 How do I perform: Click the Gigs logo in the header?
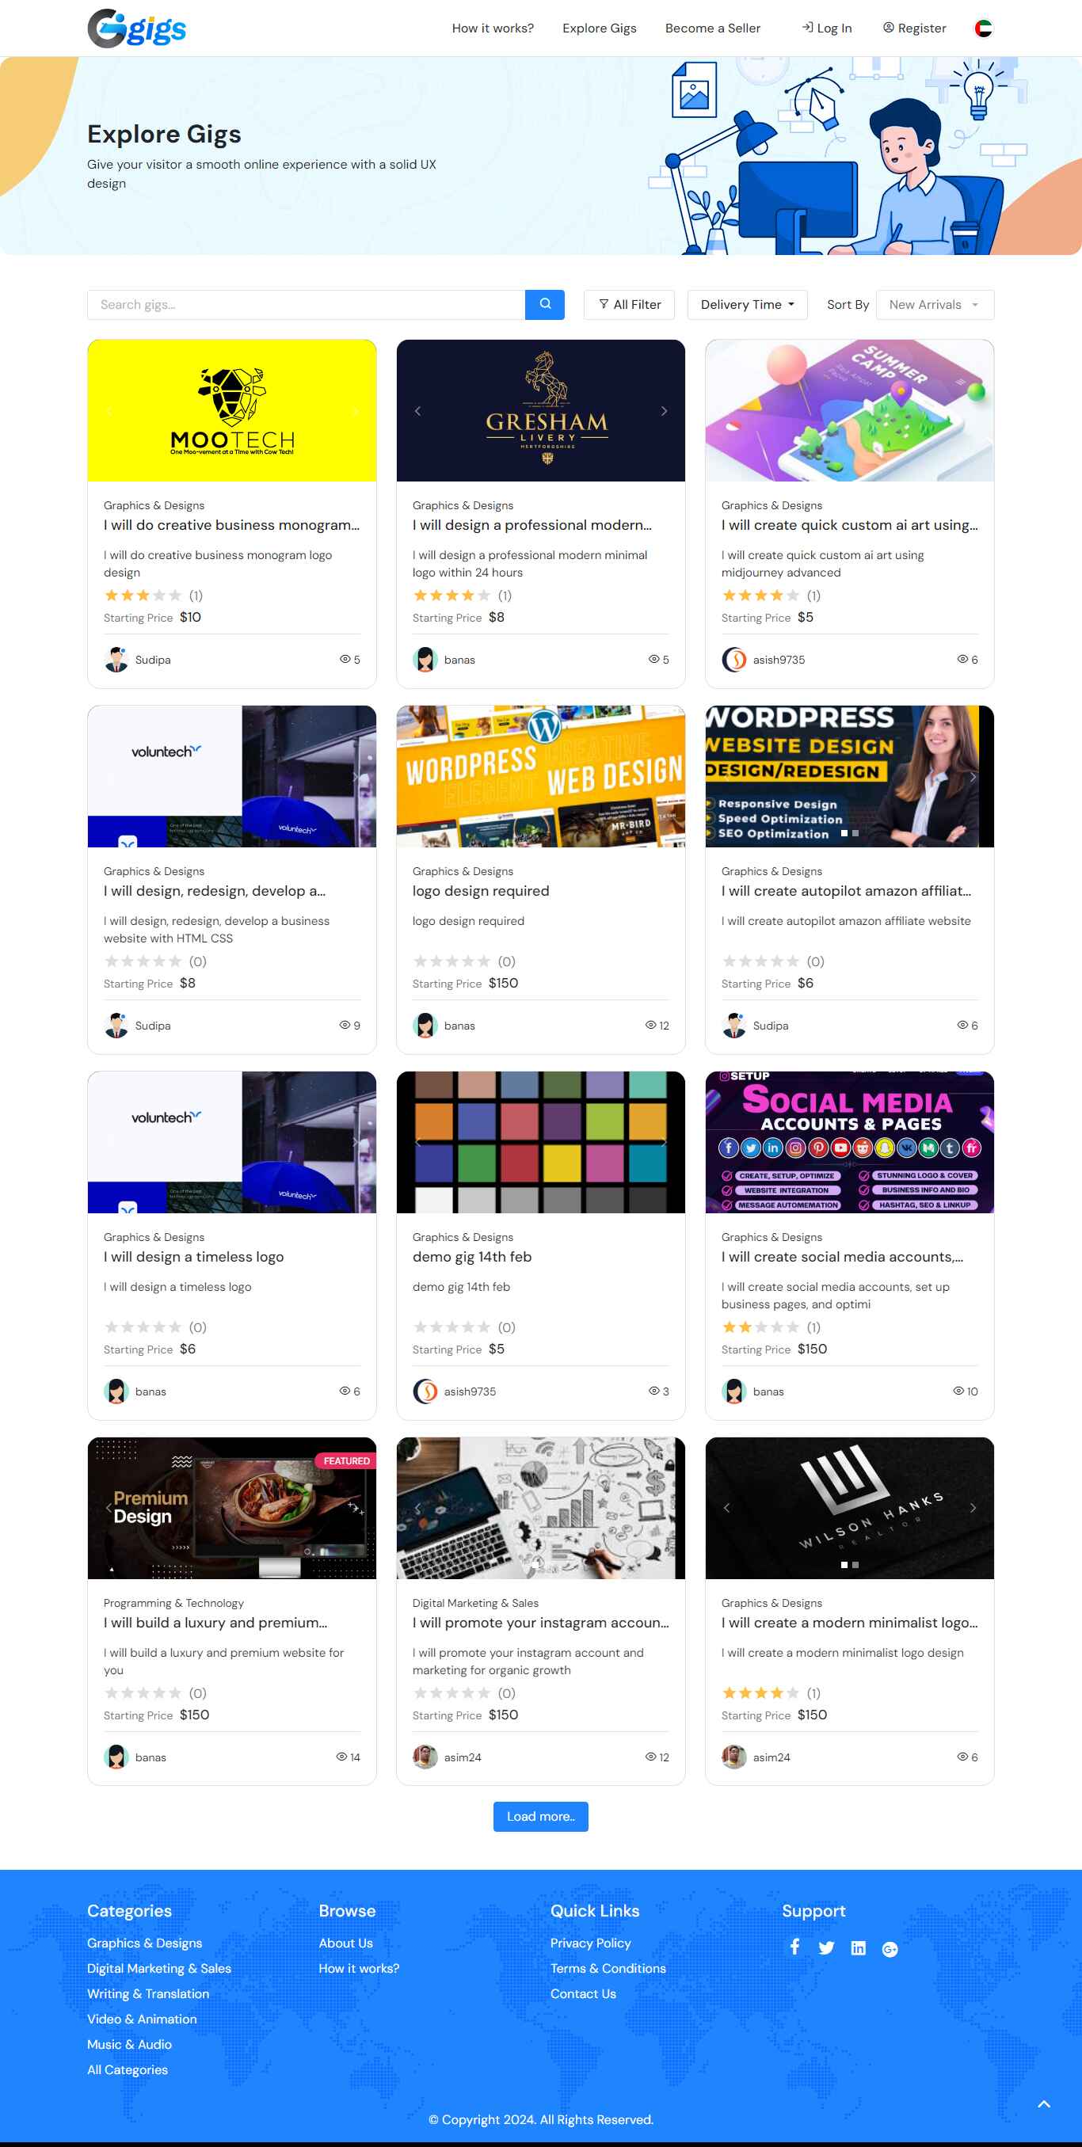click(x=137, y=29)
